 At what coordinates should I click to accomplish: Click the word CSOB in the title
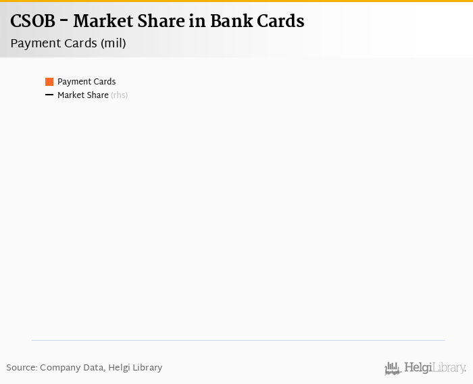pyautogui.click(x=33, y=21)
